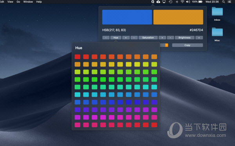Click the large orange complementary color preview
The width and height of the screenshot is (235, 146).
tap(178, 17)
